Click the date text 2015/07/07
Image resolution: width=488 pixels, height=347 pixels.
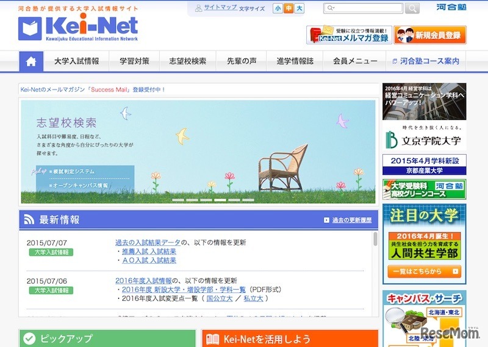pos(47,243)
